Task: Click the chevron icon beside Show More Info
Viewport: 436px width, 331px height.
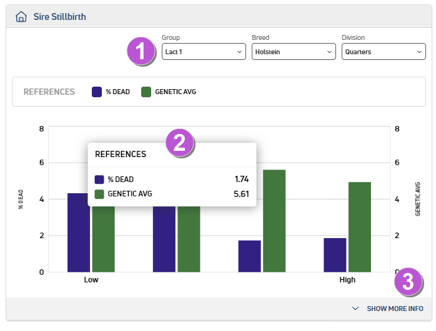Action: tap(355, 309)
